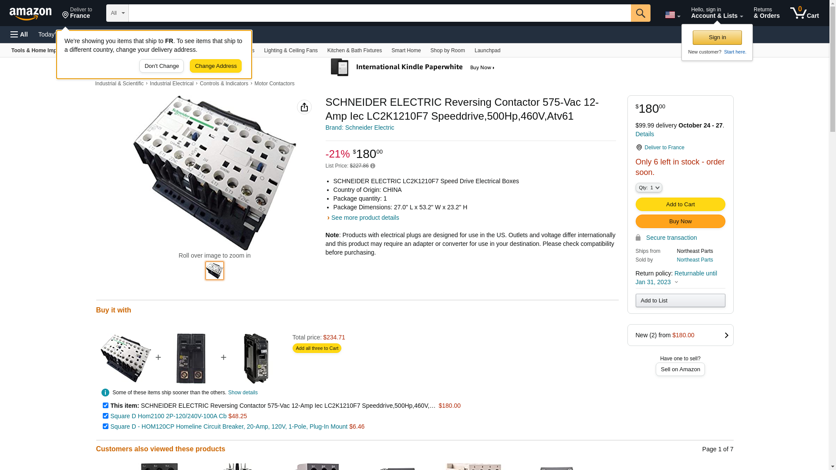The image size is (836, 470).
Task: Click the search magnifier button
Action: pos(640,13)
